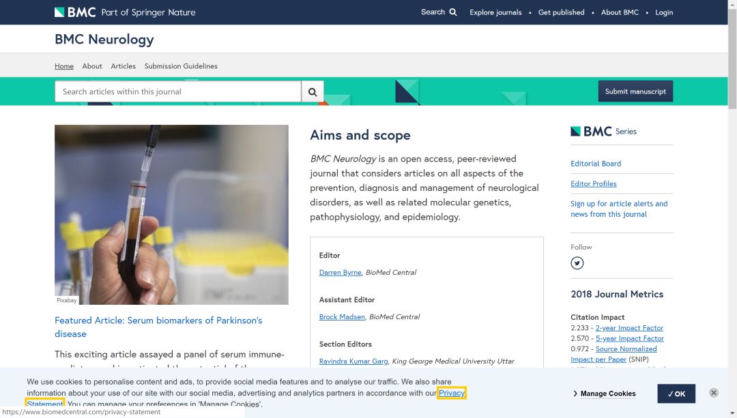Switch to the Articles tab
This screenshot has width=737, height=418.
(124, 66)
